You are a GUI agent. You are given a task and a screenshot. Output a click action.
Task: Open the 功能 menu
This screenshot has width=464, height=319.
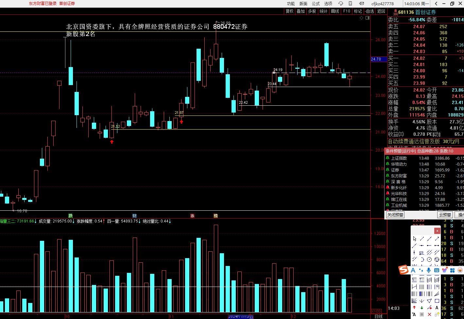pos(291,4)
